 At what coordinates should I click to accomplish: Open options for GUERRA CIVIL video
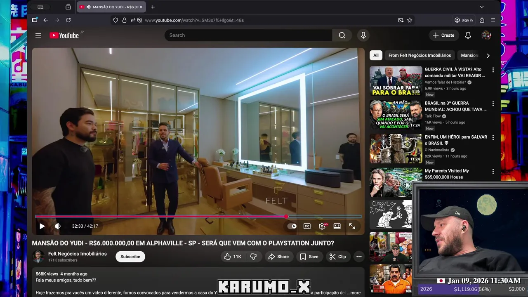coord(493,70)
